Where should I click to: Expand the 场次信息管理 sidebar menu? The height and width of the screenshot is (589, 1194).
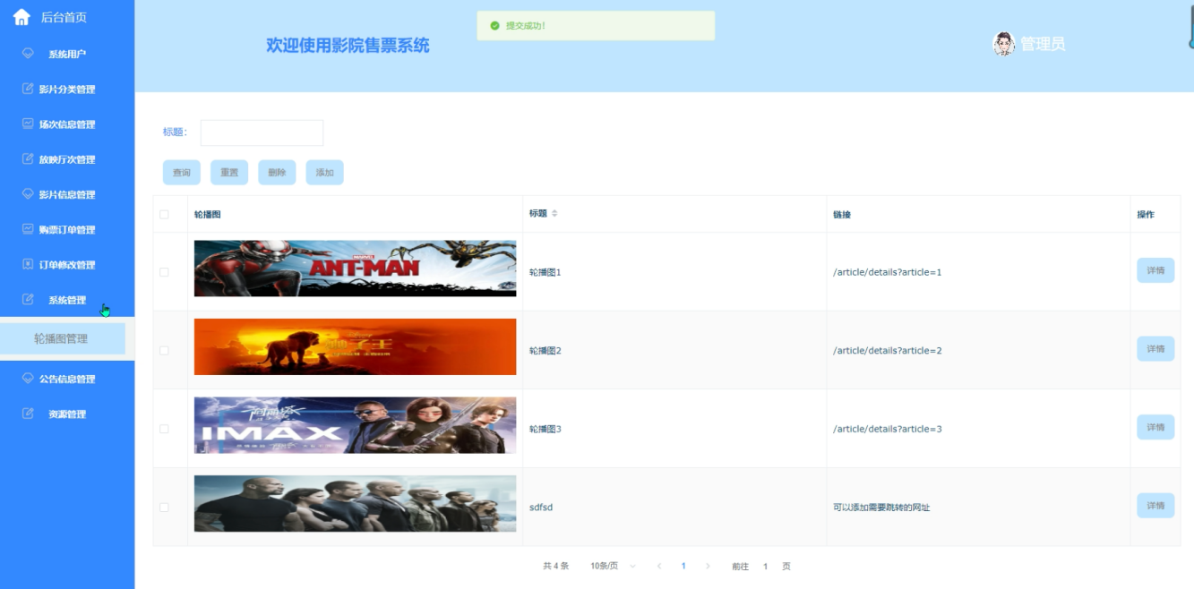(67, 124)
